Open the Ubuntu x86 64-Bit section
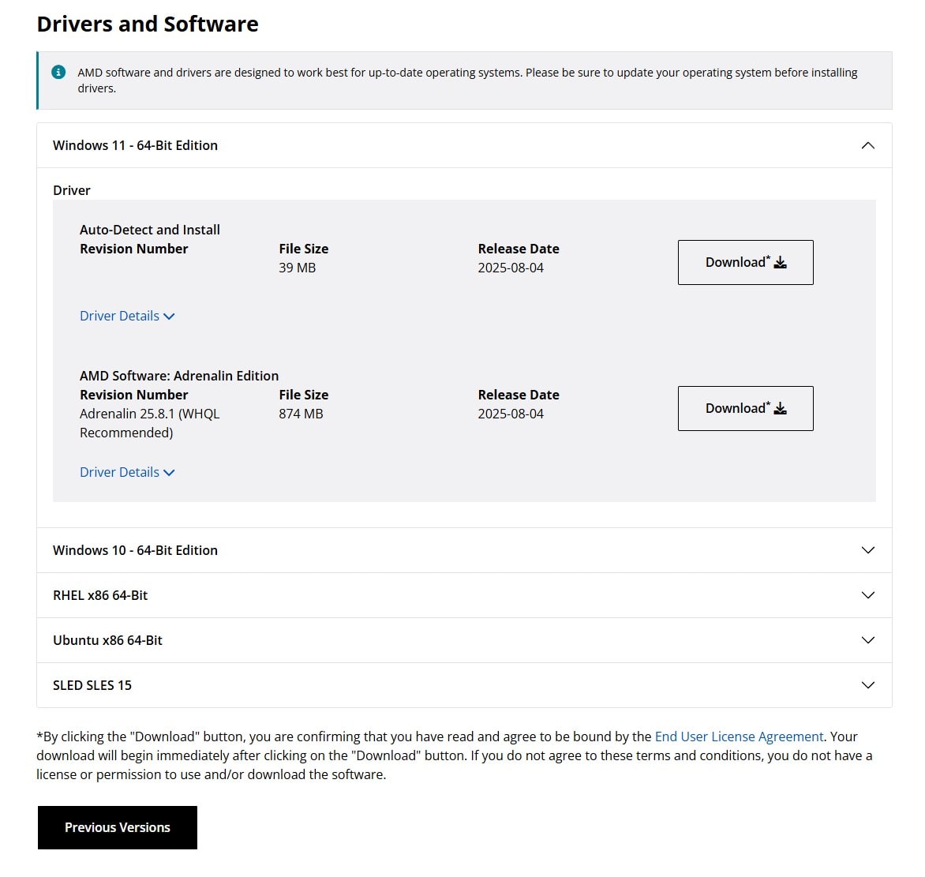The width and height of the screenshot is (925, 877). tap(107, 640)
